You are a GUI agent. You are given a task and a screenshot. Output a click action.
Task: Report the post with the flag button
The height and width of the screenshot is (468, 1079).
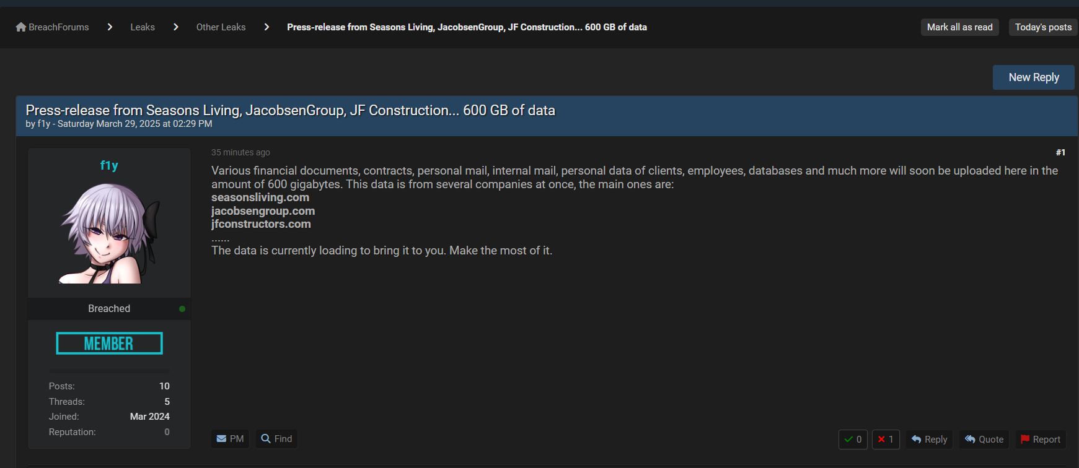click(x=1040, y=440)
